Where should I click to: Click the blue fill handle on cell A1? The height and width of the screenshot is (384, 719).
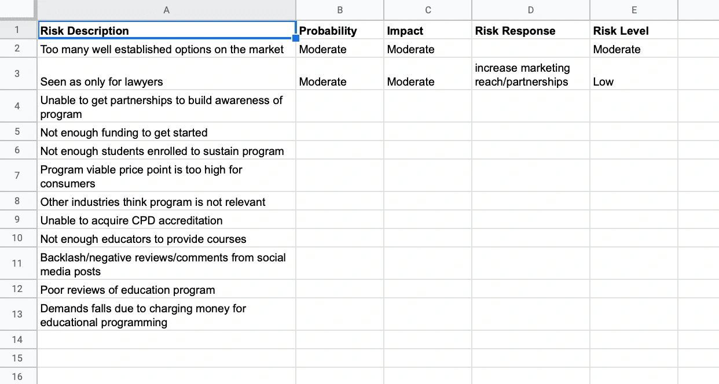coord(296,39)
